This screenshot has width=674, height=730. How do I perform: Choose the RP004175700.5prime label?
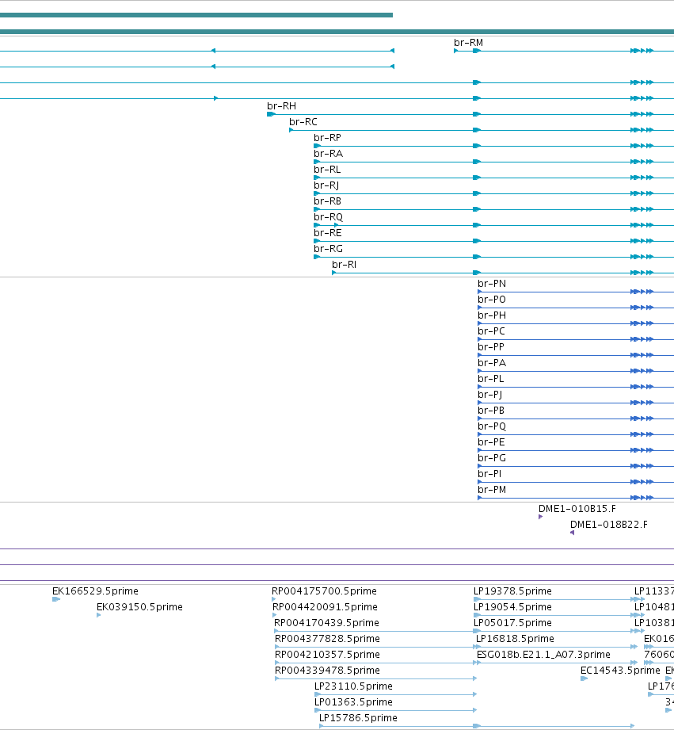[x=324, y=590]
